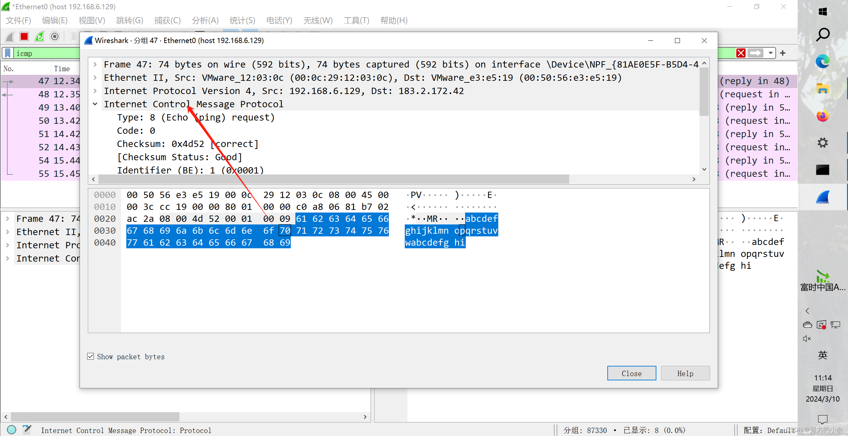This screenshot has width=848, height=436.
Task: Open the expert information status circle icon
Action: [x=12, y=430]
